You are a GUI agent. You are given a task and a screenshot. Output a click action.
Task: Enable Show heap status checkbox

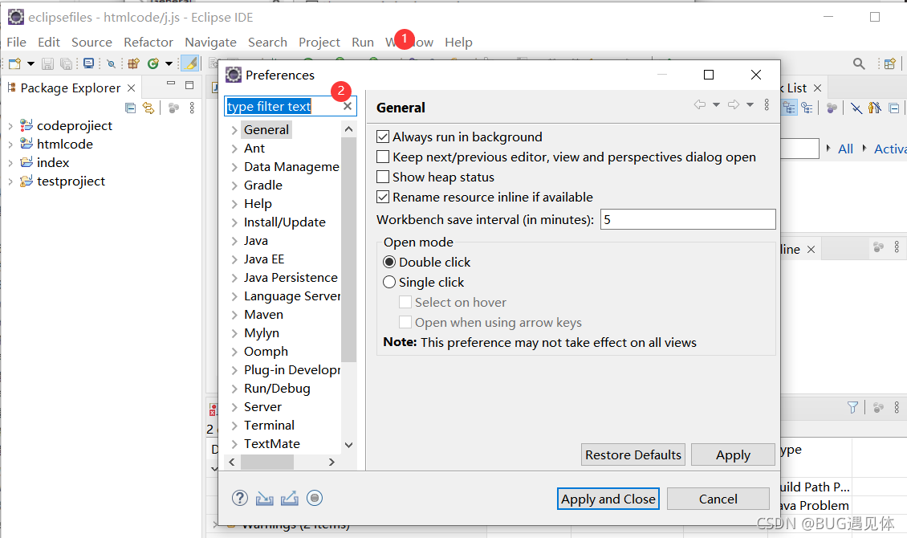(x=383, y=177)
